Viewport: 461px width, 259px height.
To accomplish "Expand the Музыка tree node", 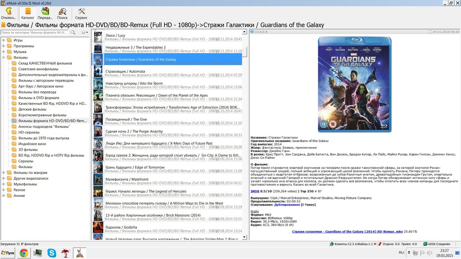I will point(4,52).
